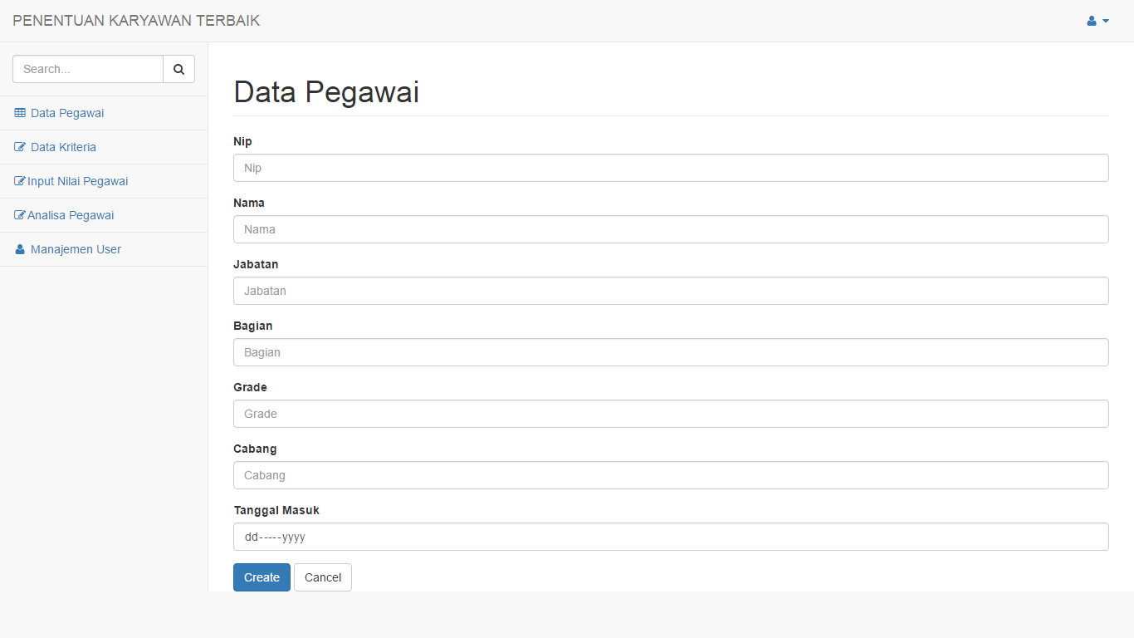Click into the Nip input field
Image resolution: width=1134 pixels, height=638 pixels.
[671, 168]
